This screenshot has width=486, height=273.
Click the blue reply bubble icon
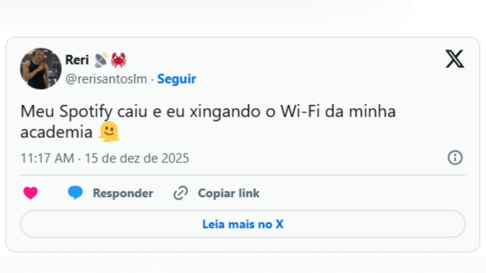[75, 193]
